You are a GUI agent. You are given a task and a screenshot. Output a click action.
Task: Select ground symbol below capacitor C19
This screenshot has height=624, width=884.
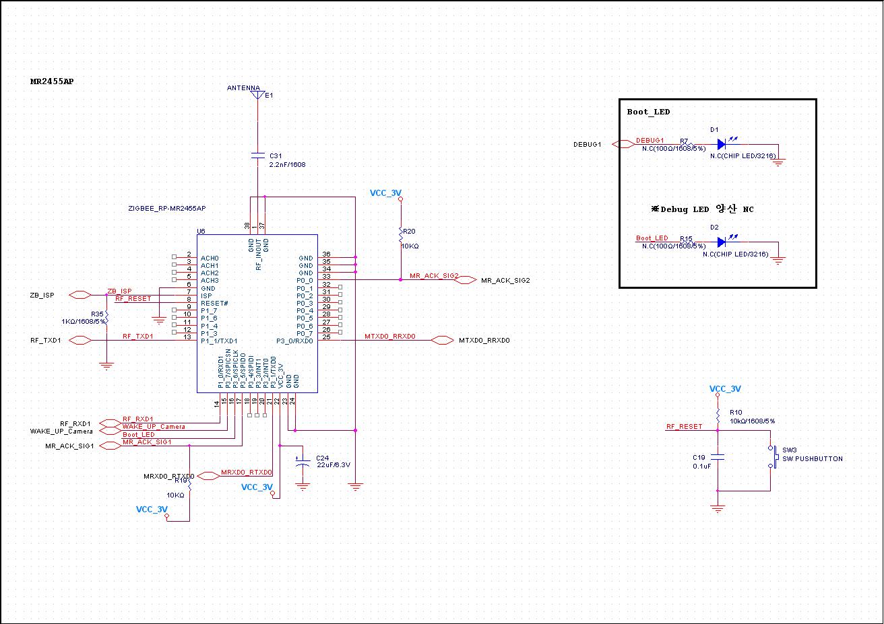[x=718, y=509]
